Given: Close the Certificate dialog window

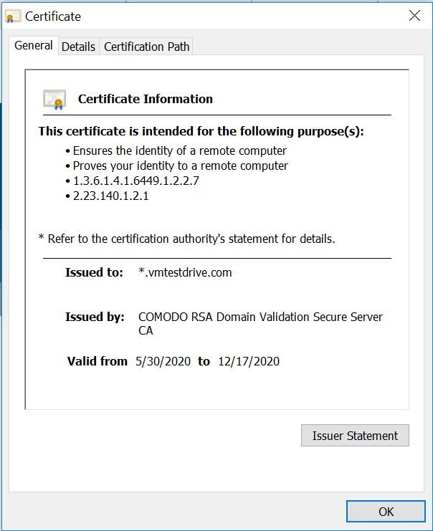Looking at the screenshot, I should pos(414,16).
